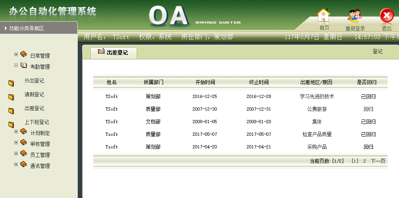Click the book icon beside 计划制定
Screen dimensions: 399x198
[x=24, y=131]
